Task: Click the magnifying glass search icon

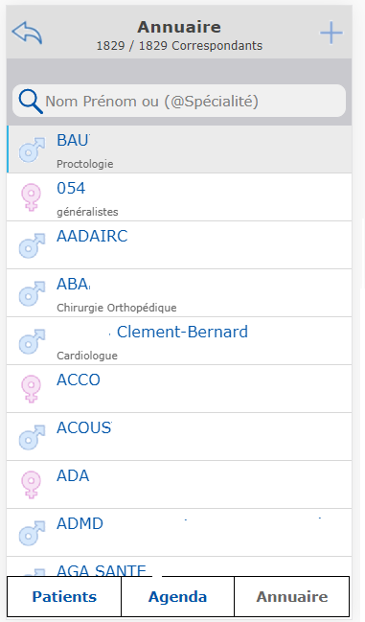Action: [x=31, y=102]
